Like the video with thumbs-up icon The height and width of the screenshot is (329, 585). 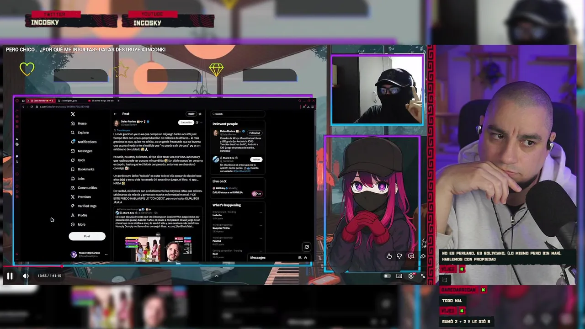(x=389, y=256)
